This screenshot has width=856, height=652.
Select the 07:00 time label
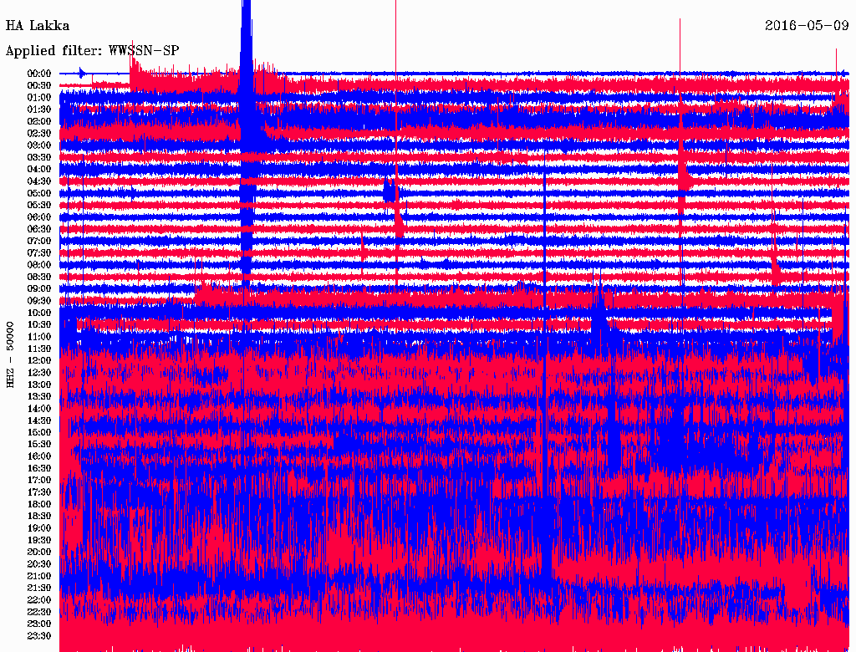pos(39,241)
